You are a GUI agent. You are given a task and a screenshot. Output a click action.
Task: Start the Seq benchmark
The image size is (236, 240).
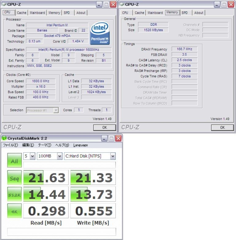point(14,178)
